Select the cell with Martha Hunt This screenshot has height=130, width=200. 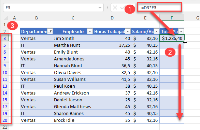(73, 45)
